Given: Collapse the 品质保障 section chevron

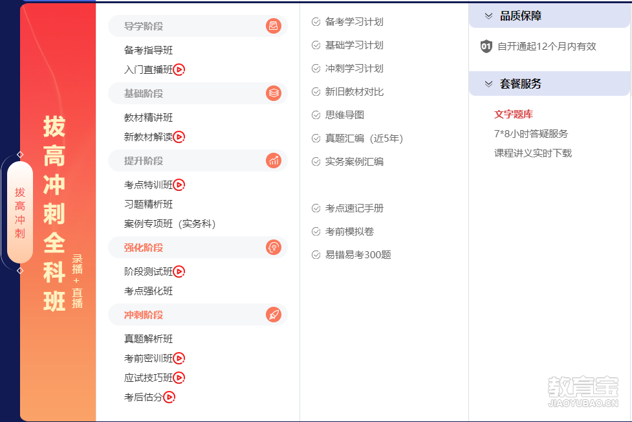Looking at the screenshot, I should [488, 16].
